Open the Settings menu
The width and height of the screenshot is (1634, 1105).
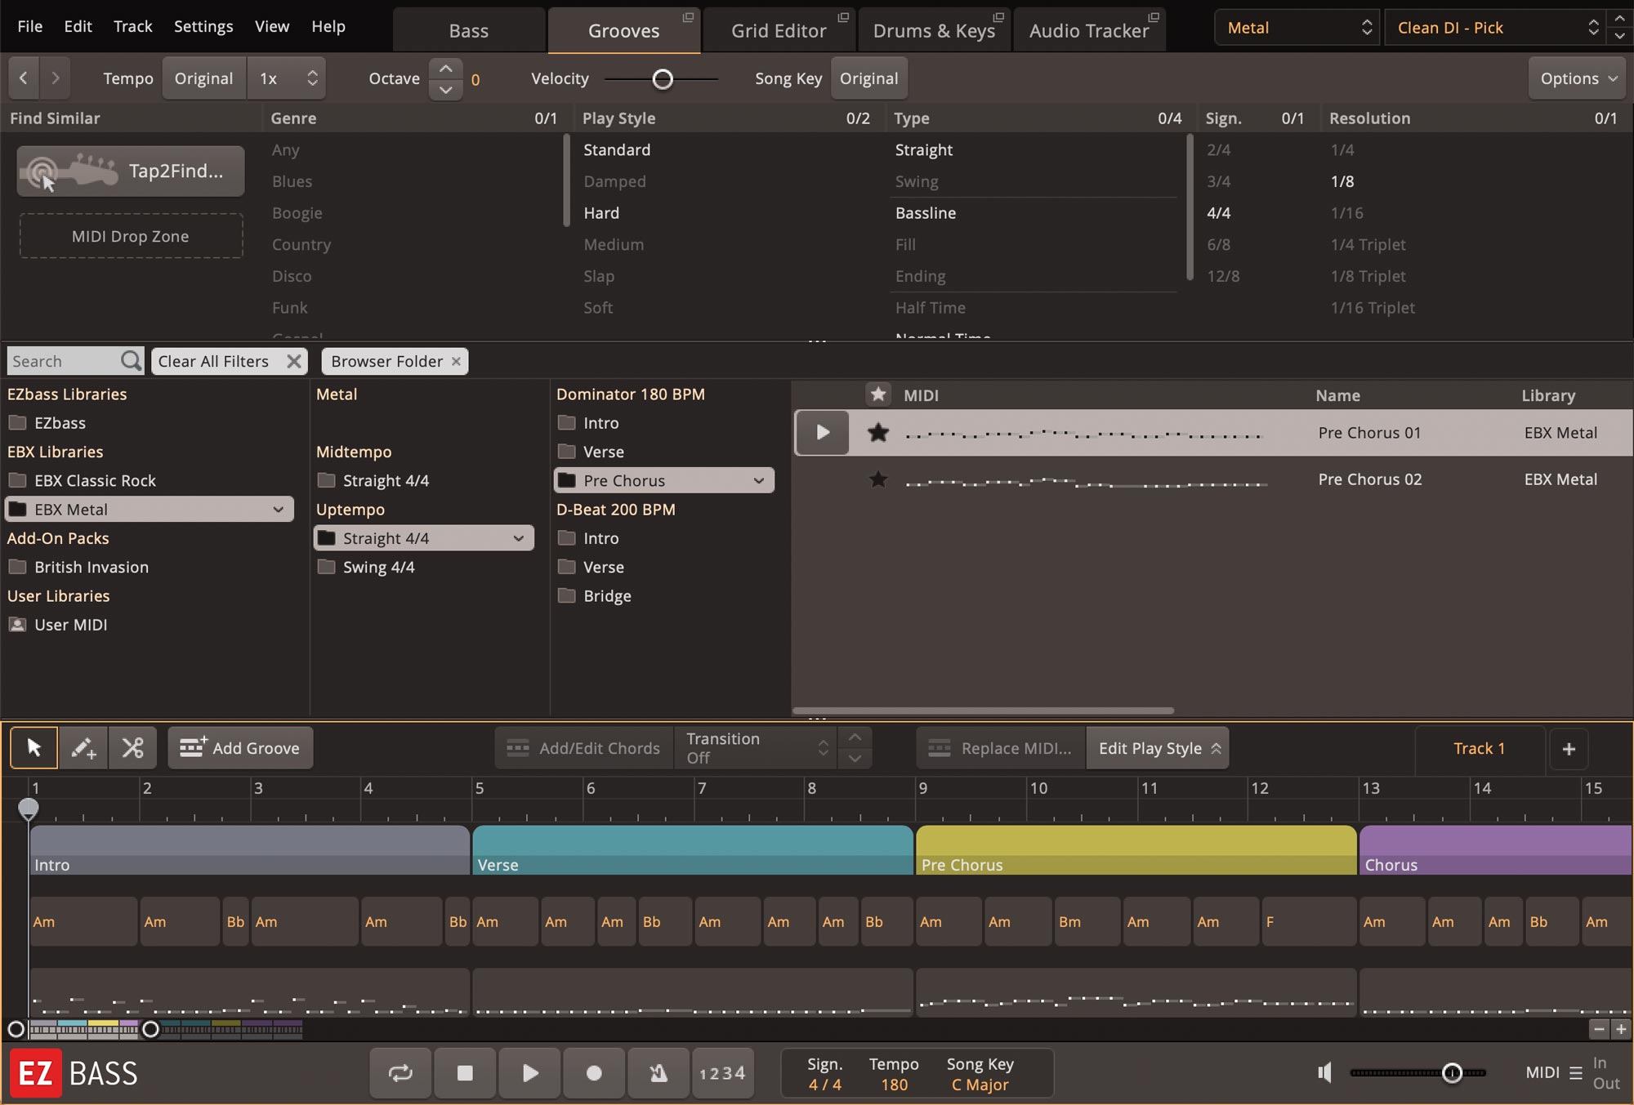[203, 26]
